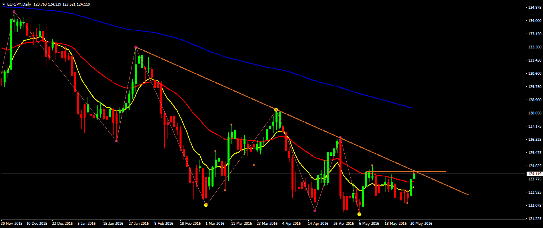The height and width of the screenshot is (228, 543).
Task: Click the yellow-orange marker on the late-March peak
Action: coord(276,110)
